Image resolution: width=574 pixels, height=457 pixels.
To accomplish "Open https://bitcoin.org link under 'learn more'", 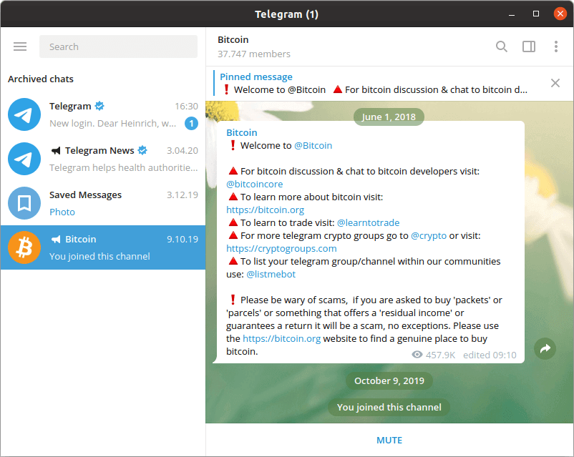I will 265,210.
